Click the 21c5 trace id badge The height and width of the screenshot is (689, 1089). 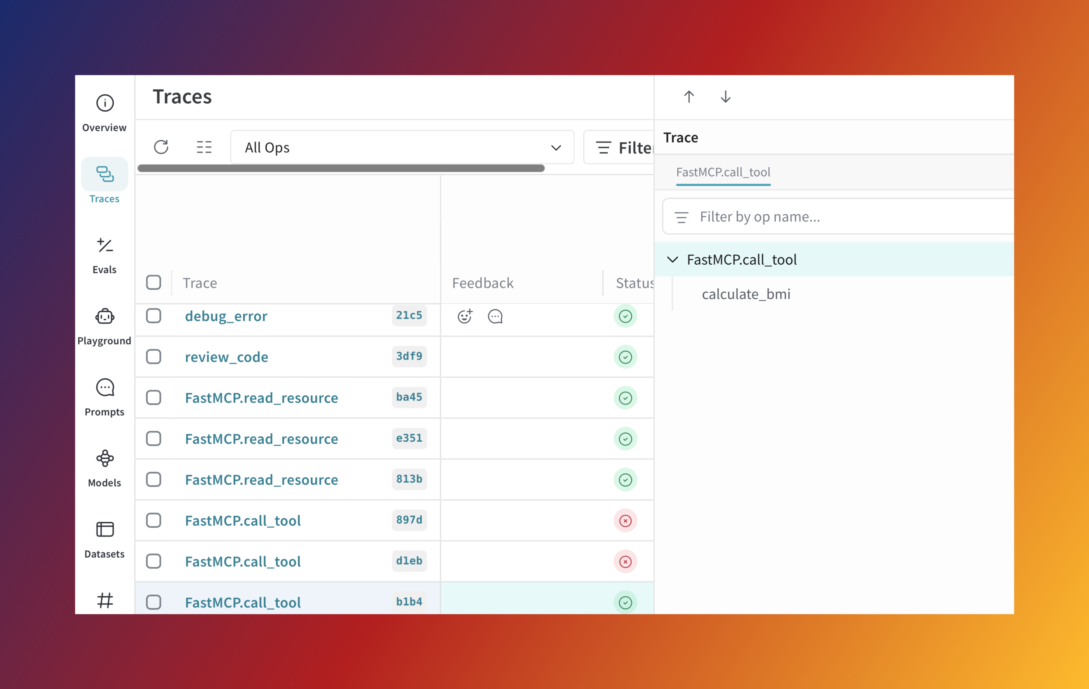pyautogui.click(x=409, y=316)
